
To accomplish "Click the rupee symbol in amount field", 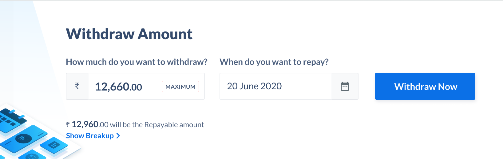I will pos(77,86).
